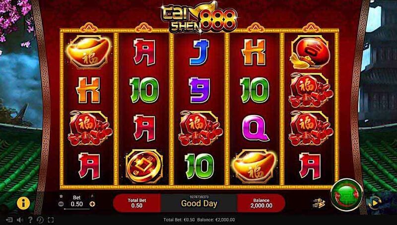The width and height of the screenshot is (397, 225).
Task: Increase the bet with plus button
Action: click(92, 204)
